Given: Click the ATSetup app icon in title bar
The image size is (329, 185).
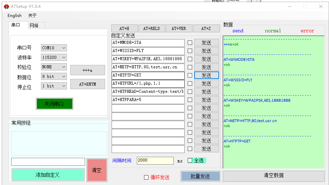Looking at the screenshot, I should pos(6,6).
